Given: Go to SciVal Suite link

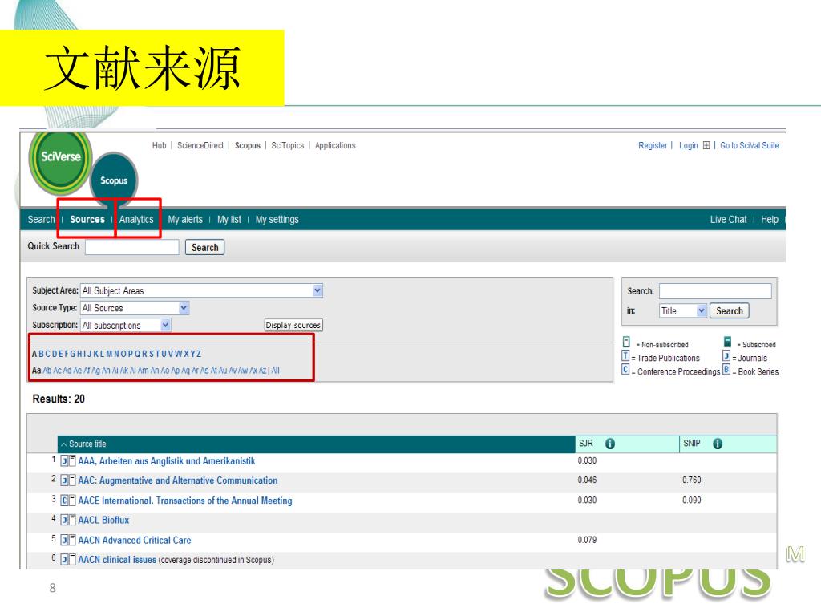Looking at the screenshot, I should pos(750,146).
